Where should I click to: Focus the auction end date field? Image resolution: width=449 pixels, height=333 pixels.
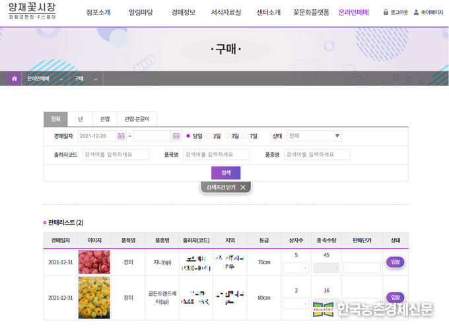click(x=152, y=136)
